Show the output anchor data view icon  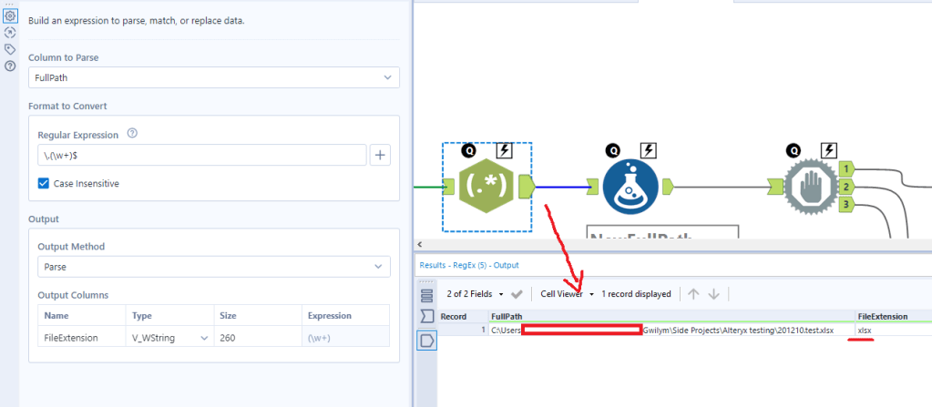coord(426,340)
